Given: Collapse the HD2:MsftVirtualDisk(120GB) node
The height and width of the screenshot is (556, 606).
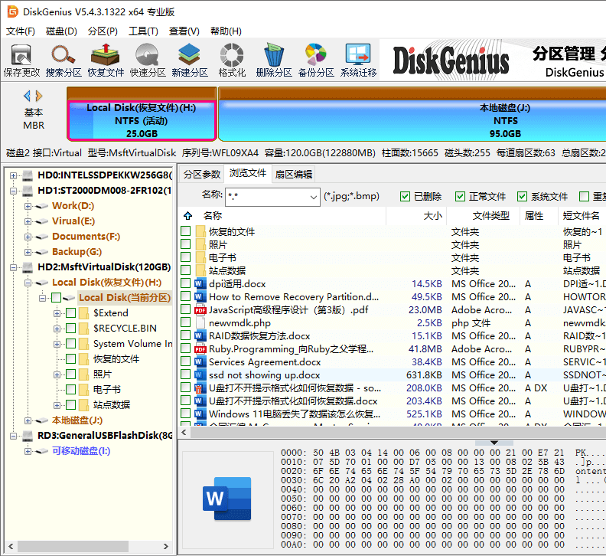Looking at the screenshot, I should [14, 267].
